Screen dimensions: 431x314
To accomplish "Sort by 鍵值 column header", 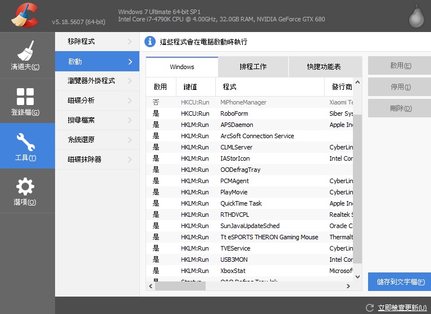I will coord(196,87).
